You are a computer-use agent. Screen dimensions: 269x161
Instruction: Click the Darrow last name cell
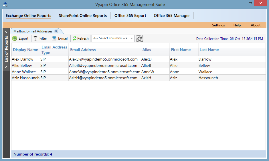point(212,59)
